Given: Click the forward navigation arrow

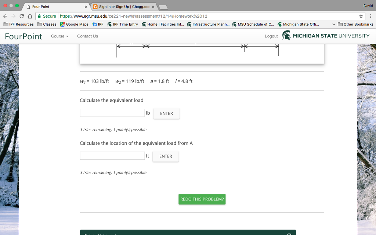Looking at the screenshot, I should click(x=13, y=16).
